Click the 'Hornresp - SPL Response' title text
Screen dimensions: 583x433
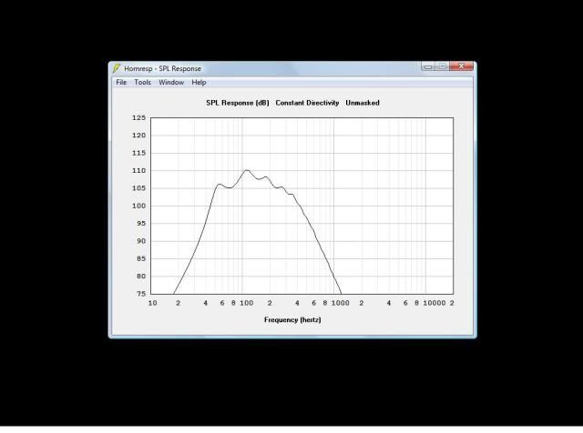[x=162, y=69]
